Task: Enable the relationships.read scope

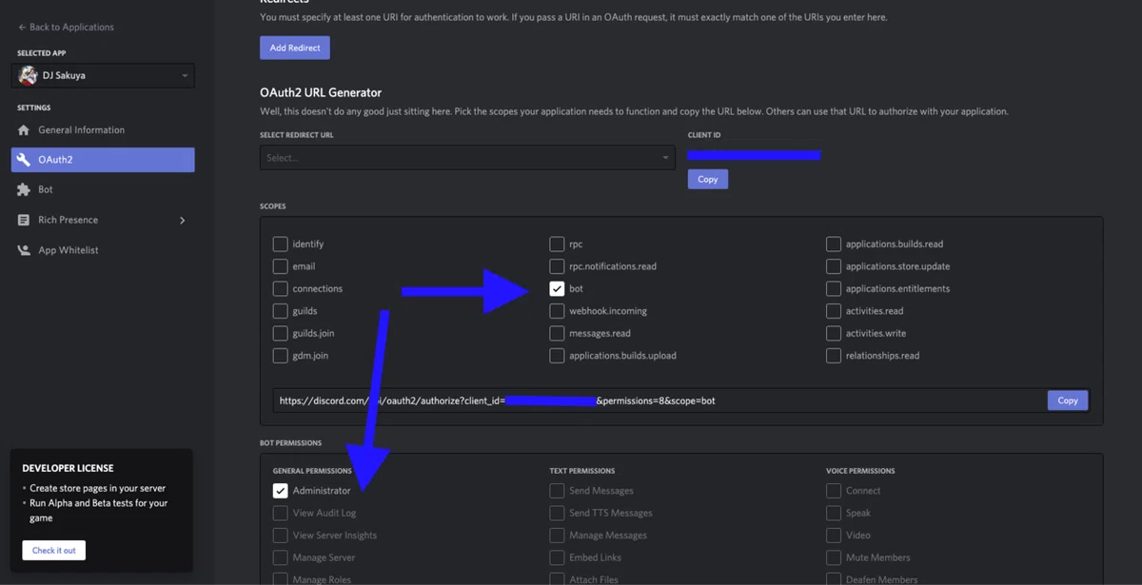Action: coord(834,356)
